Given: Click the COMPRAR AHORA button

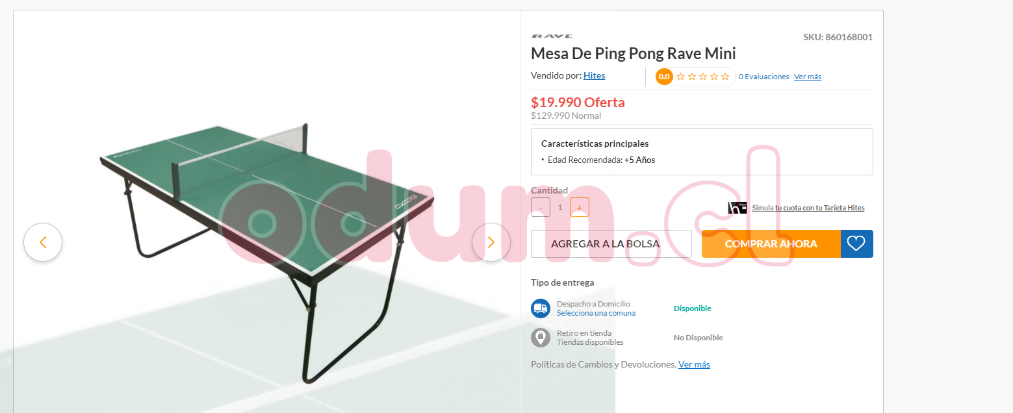Looking at the screenshot, I should (x=771, y=244).
